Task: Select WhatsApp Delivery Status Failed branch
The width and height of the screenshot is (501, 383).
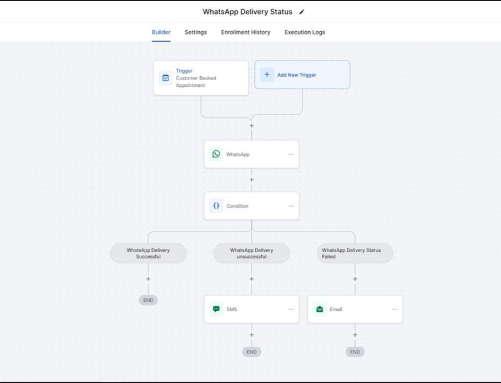Action: [x=355, y=253]
